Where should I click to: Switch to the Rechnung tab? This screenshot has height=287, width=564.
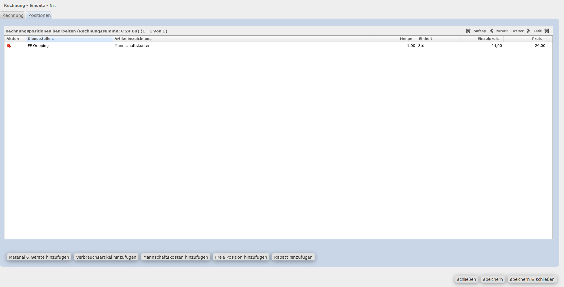pyautogui.click(x=13, y=15)
